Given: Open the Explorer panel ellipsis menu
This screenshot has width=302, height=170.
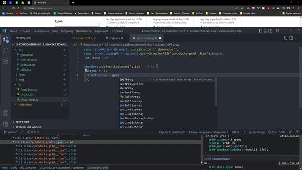Looking at the screenshot, I should pos(64,38).
